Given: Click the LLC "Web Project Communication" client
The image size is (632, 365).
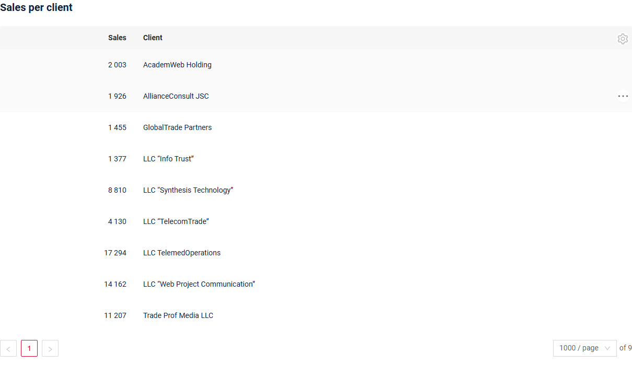Looking at the screenshot, I should [199, 284].
